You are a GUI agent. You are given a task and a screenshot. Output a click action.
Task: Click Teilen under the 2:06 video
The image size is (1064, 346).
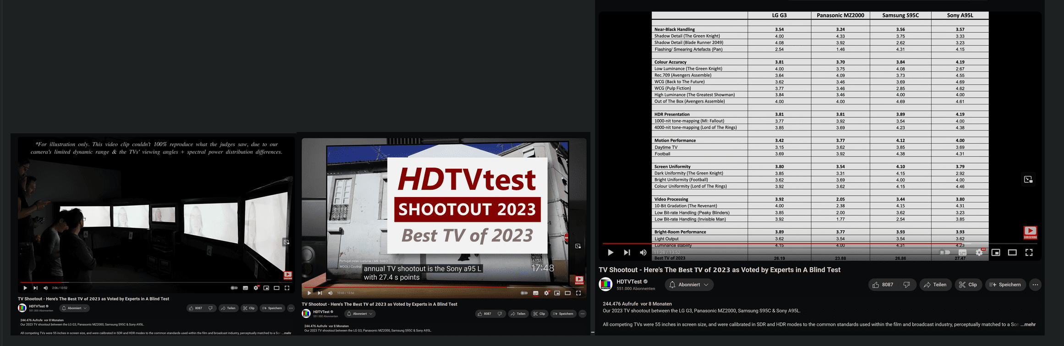pyautogui.click(x=228, y=308)
